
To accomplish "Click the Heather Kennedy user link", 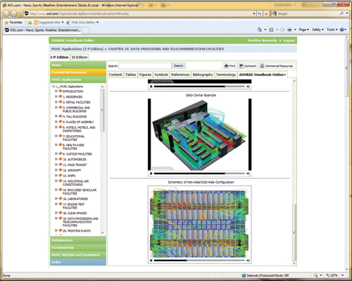I will click(x=262, y=40).
